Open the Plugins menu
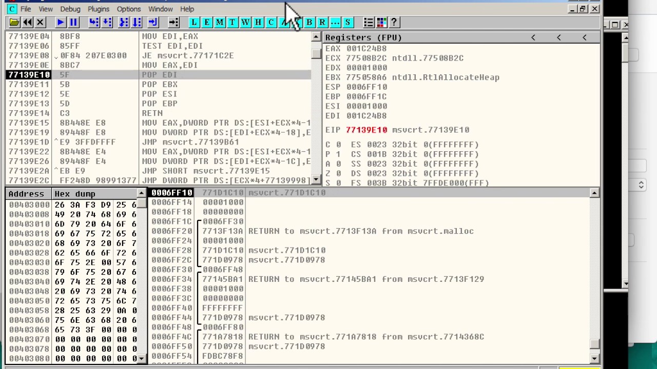The image size is (657, 369). [x=98, y=9]
